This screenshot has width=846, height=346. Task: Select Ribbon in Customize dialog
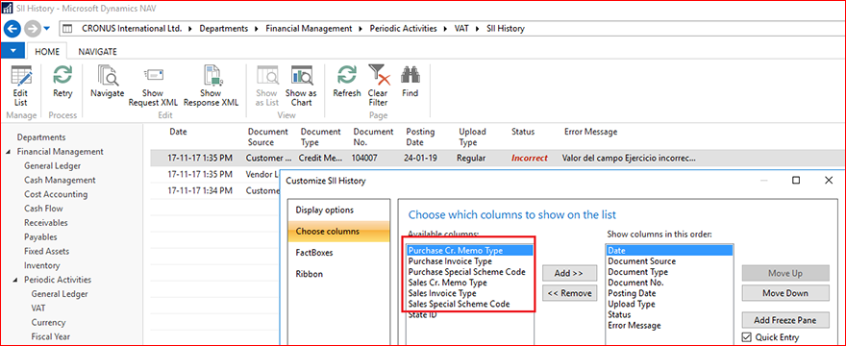338,274
